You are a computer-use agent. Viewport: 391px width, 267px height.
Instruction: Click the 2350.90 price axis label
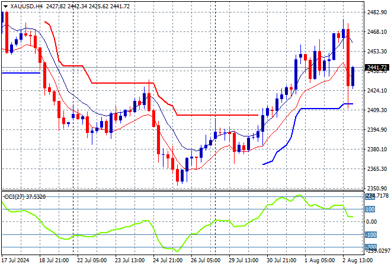coord(377,188)
